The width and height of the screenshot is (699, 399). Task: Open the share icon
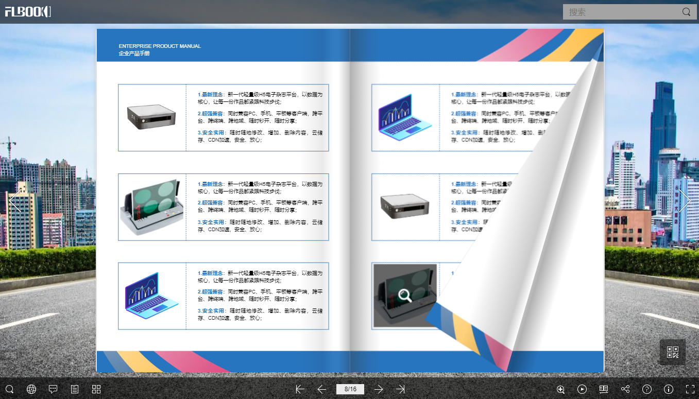click(x=625, y=389)
